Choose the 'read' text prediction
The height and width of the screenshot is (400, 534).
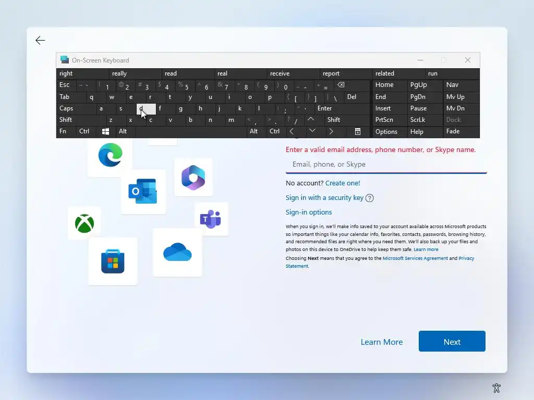tap(188, 73)
